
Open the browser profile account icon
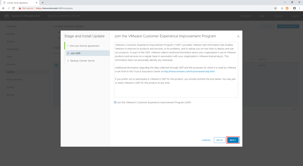(x=294, y=8)
